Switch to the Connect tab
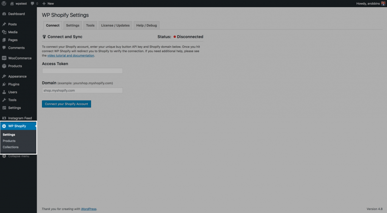Image resolution: width=387 pixels, height=213 pixels. click(53, 25)
